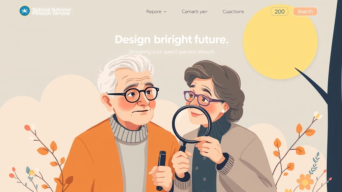
Task: Click the magnifying glass lens
Action: (192, 124)
